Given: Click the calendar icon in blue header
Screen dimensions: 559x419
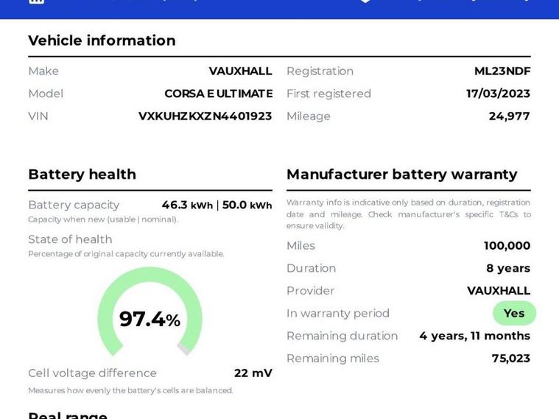Looking at the screenshot, I should click(x=36, y=1).
